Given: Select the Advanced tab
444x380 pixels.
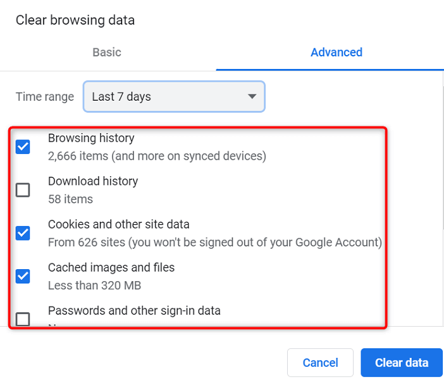Looking at the screenshot, I should coord(336,53).
